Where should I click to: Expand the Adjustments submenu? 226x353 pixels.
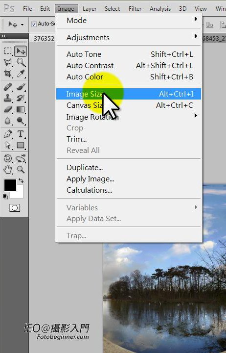[129, 37]
